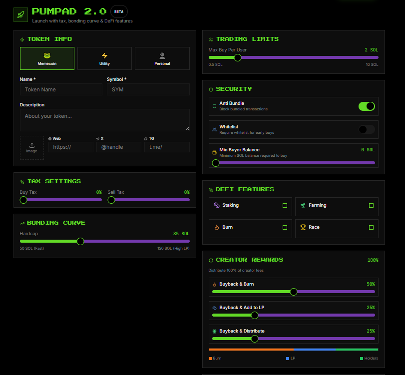Click the Web https:// input field
The image size is (405, 375).
(71, 147)
